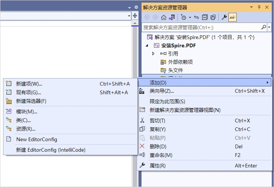Switch views using the Visual Studio view icon
The image size is (274, 187).
(172, 17)
